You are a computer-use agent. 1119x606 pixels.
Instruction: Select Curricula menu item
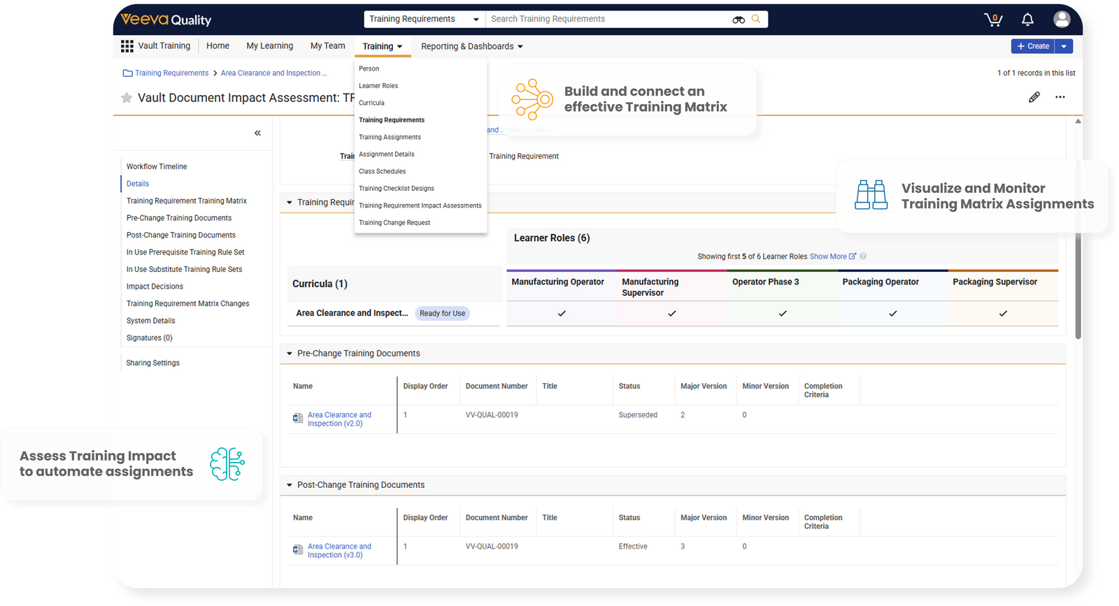click(371, 103)
